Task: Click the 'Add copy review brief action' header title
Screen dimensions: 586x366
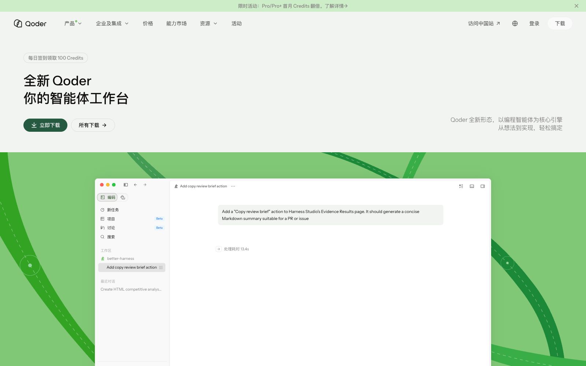Action: click(x=204, y=186)
